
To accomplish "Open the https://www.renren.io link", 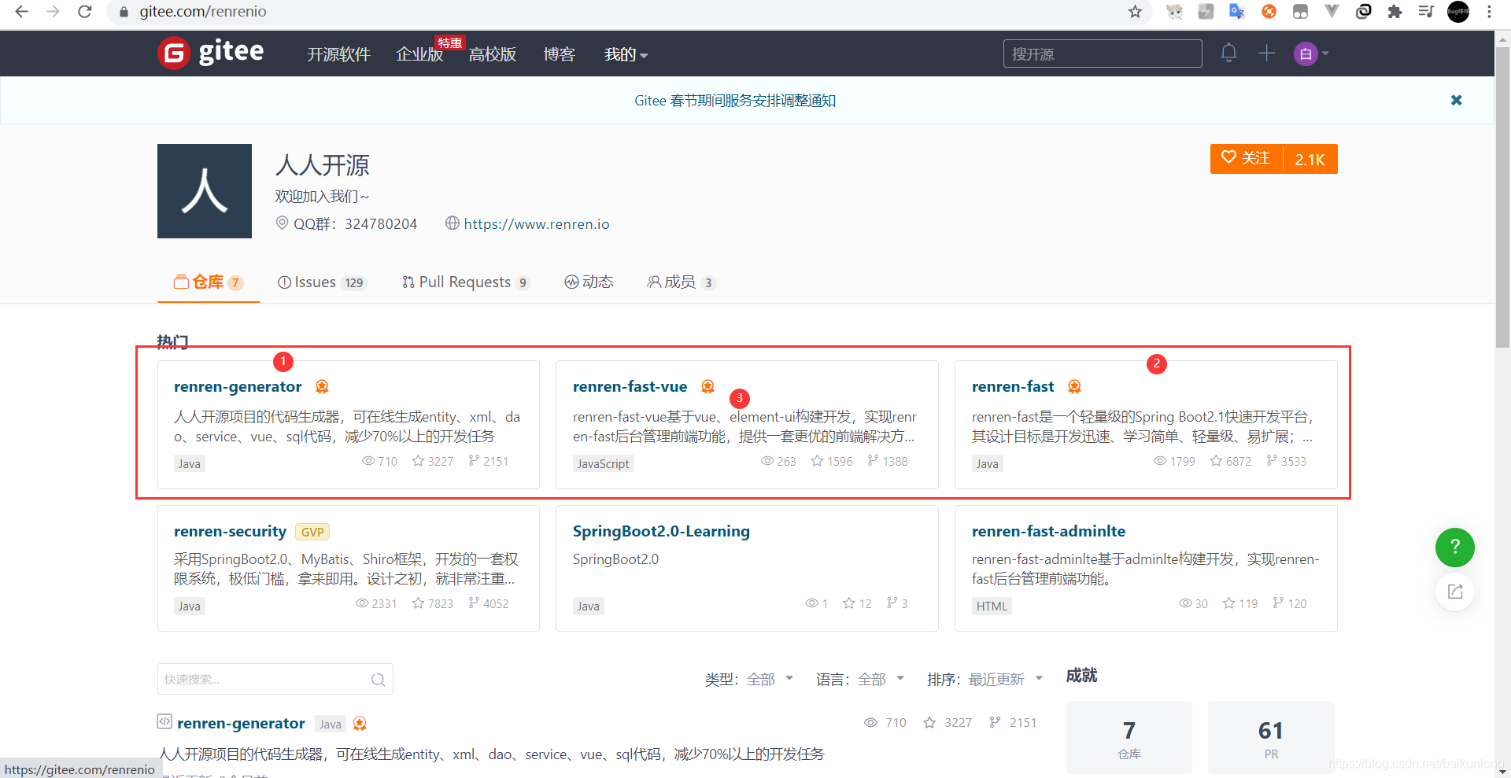I will click(x=537, y=224).
